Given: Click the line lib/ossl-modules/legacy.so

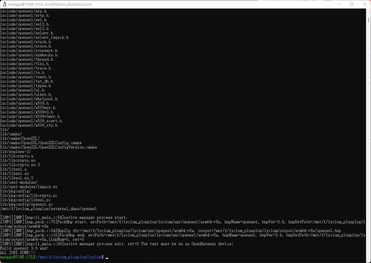Looking at the screenshot, I should 29,187.
